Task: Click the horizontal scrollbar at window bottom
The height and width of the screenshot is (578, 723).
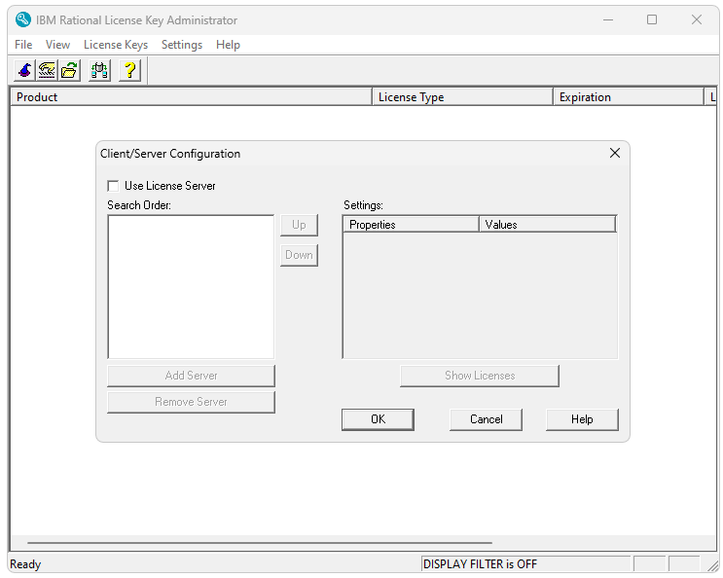Action: (260, 543)
